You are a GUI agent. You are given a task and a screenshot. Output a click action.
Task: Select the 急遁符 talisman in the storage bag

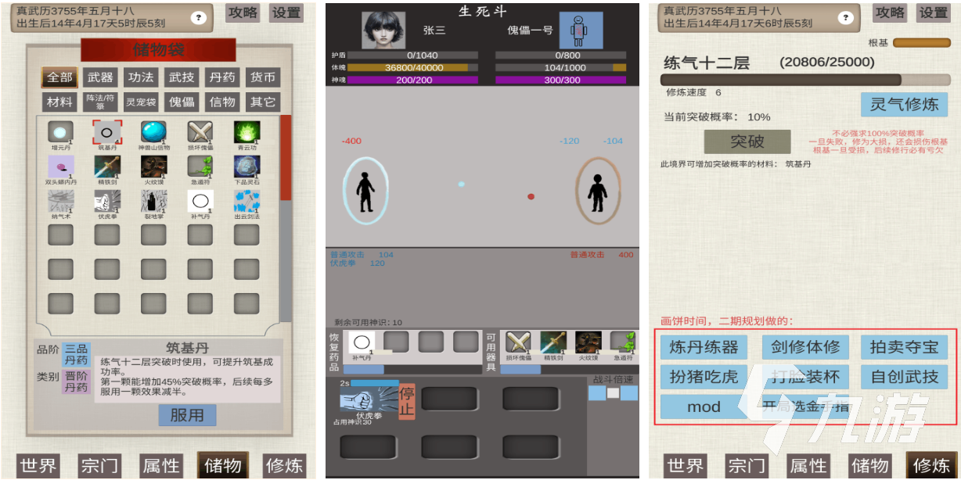click(x=200, y=167)
